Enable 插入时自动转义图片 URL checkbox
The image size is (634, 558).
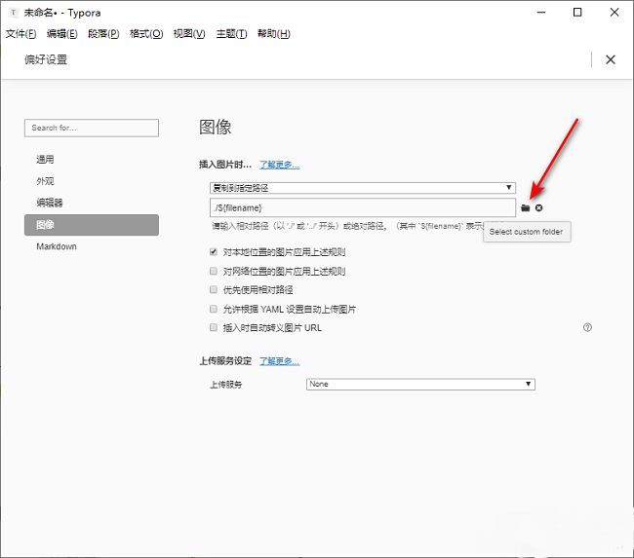pos(214,327)
